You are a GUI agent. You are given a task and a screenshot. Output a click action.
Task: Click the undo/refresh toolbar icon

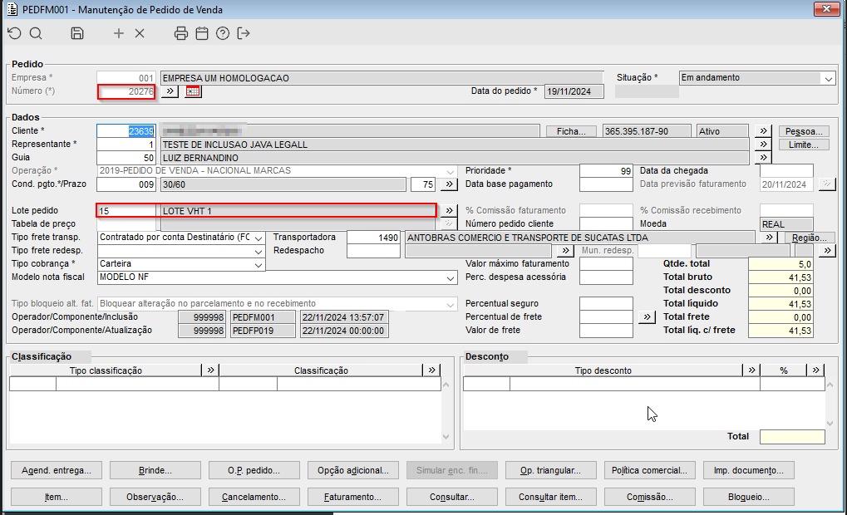click(x=15, y=33)
